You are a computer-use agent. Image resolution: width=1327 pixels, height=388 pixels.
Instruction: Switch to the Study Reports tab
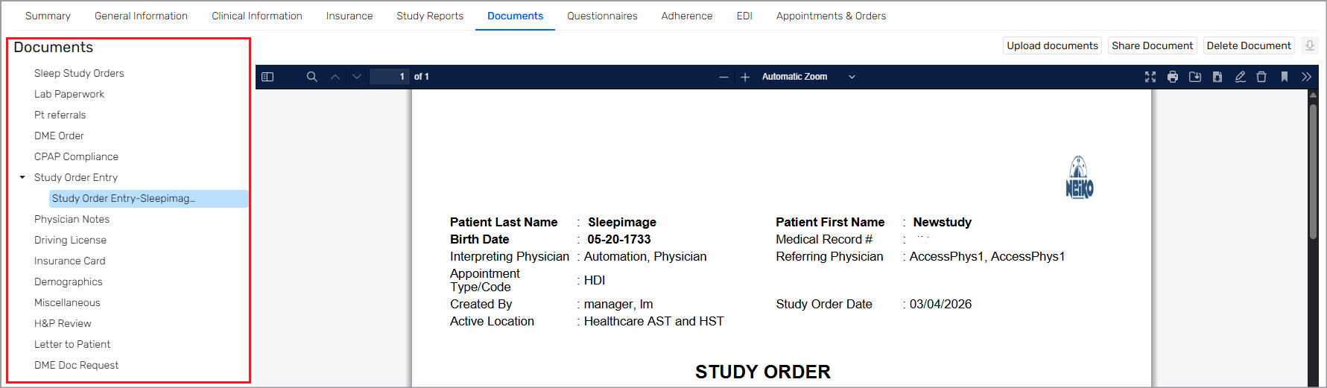[430, 16]
